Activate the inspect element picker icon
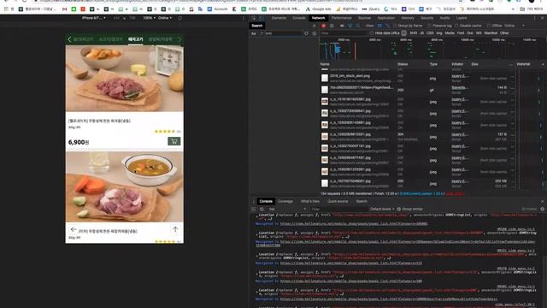The height and width of the screenshot is (308, 547). (x=254, y=18)
